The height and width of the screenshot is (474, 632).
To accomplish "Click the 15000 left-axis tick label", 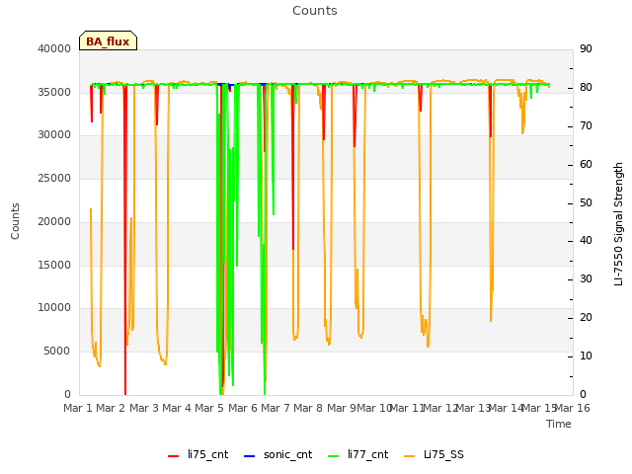I will pos(54,265).
